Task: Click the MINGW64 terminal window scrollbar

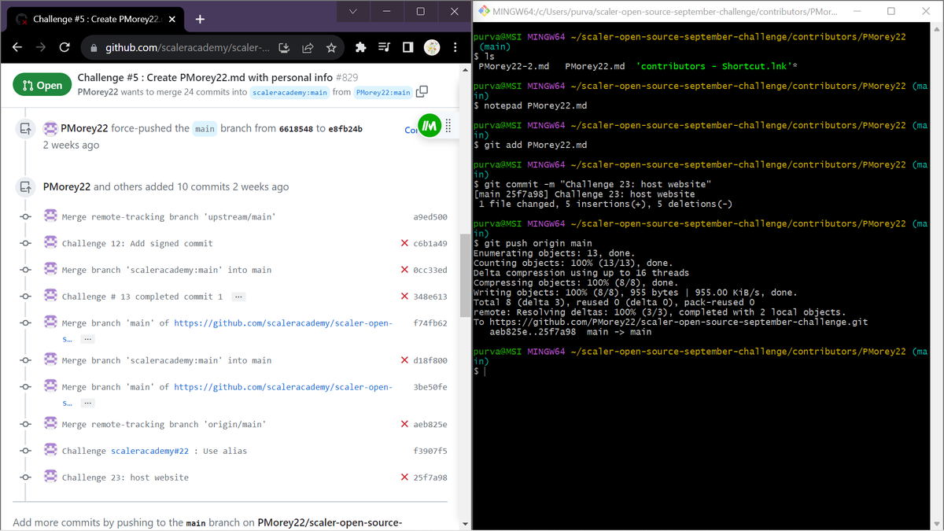Action: tap(935, 275)
